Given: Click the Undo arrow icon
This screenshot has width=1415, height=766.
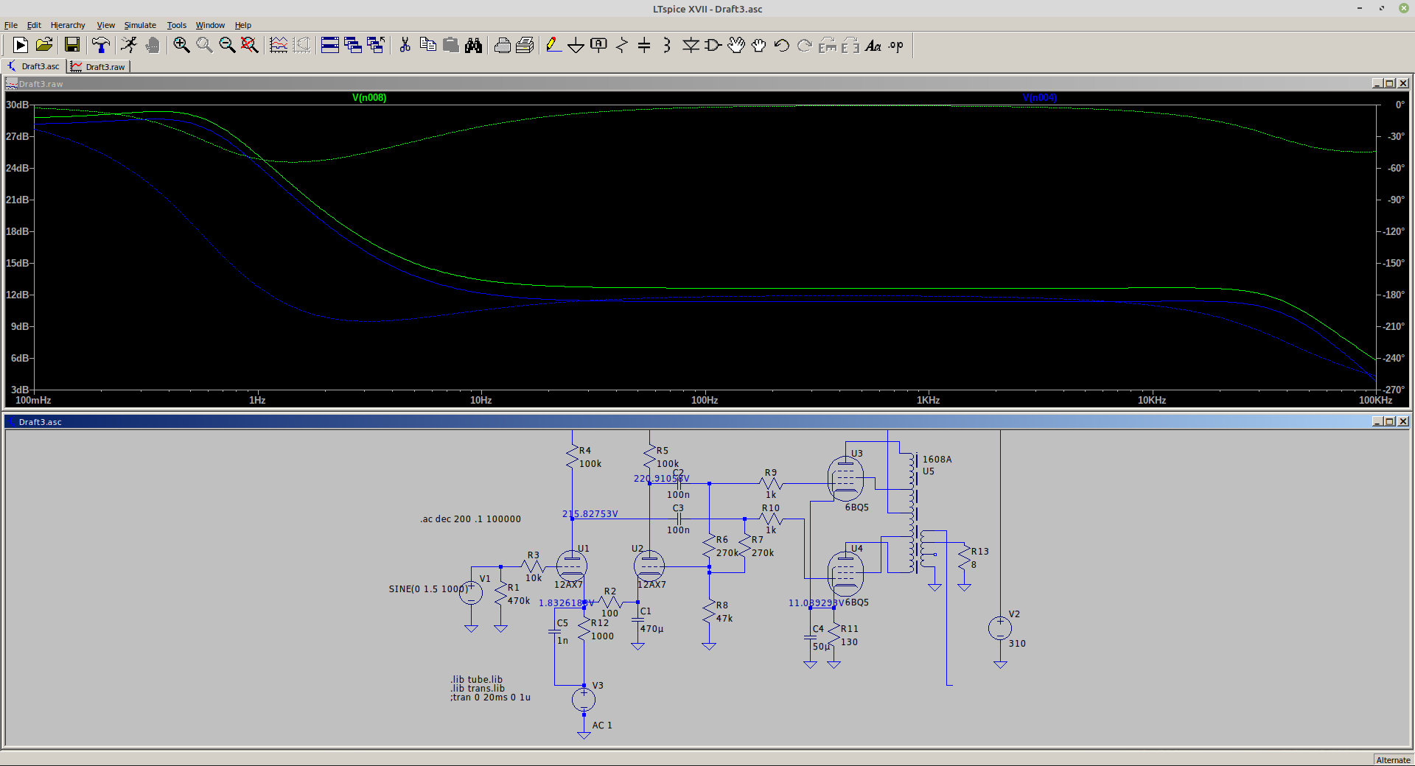Looking at the screenshot, I should pyautogui.click(x=782, y=46).
